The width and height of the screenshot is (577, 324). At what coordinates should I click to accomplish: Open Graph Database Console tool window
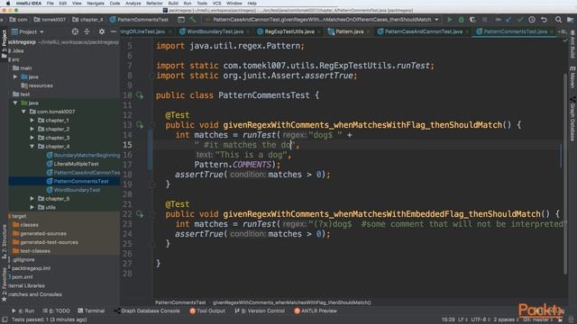pos(147,310)
